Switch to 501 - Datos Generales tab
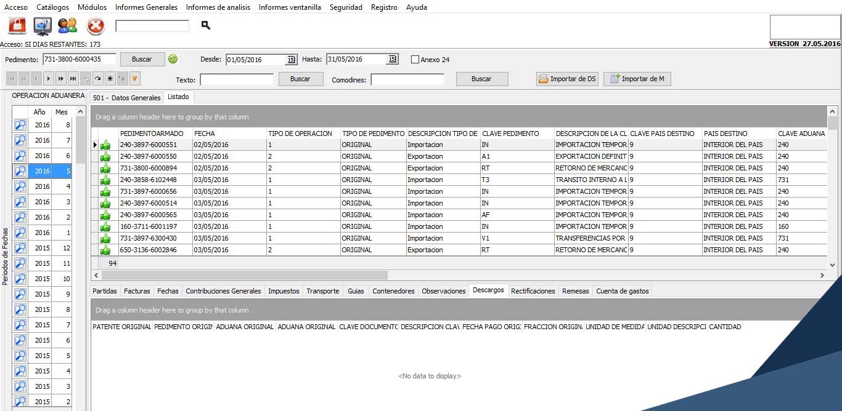The height and width of the screenshot is (411, 842). tap(126, 98)
